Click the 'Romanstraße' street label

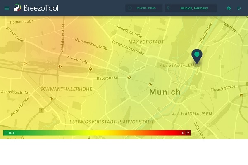(22, 21)
